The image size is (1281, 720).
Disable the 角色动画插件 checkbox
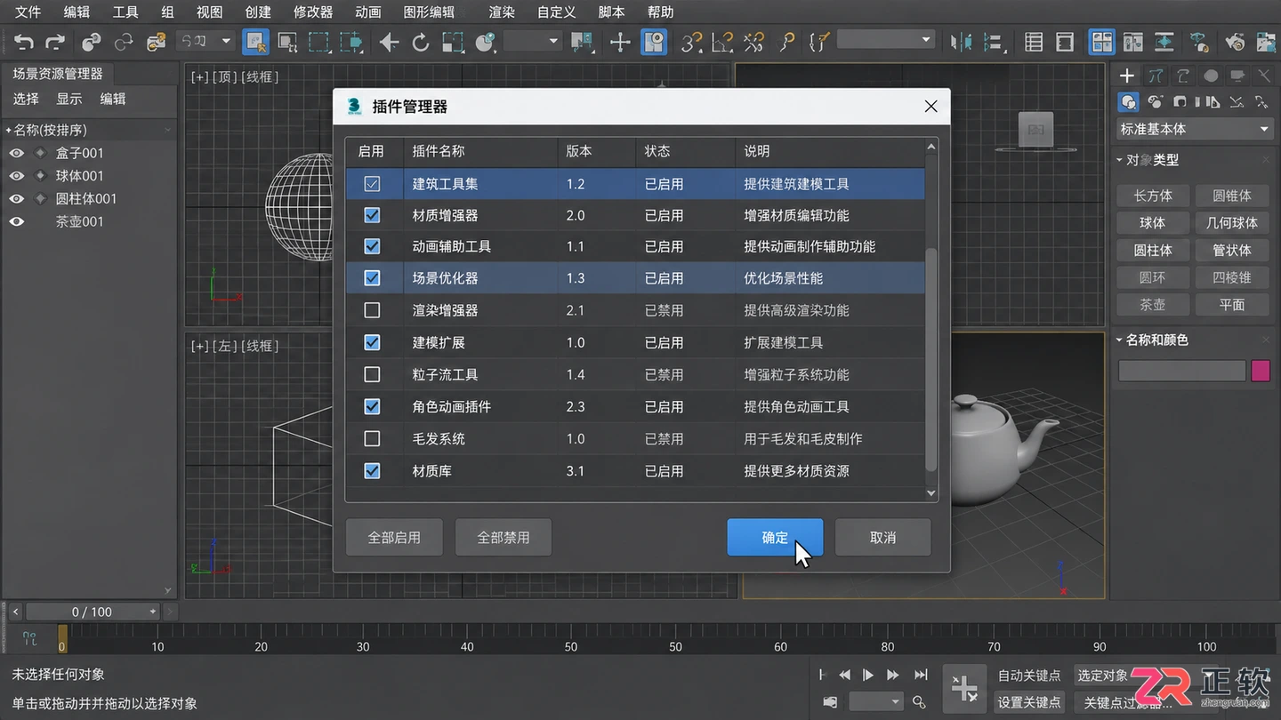pos(372,406)
